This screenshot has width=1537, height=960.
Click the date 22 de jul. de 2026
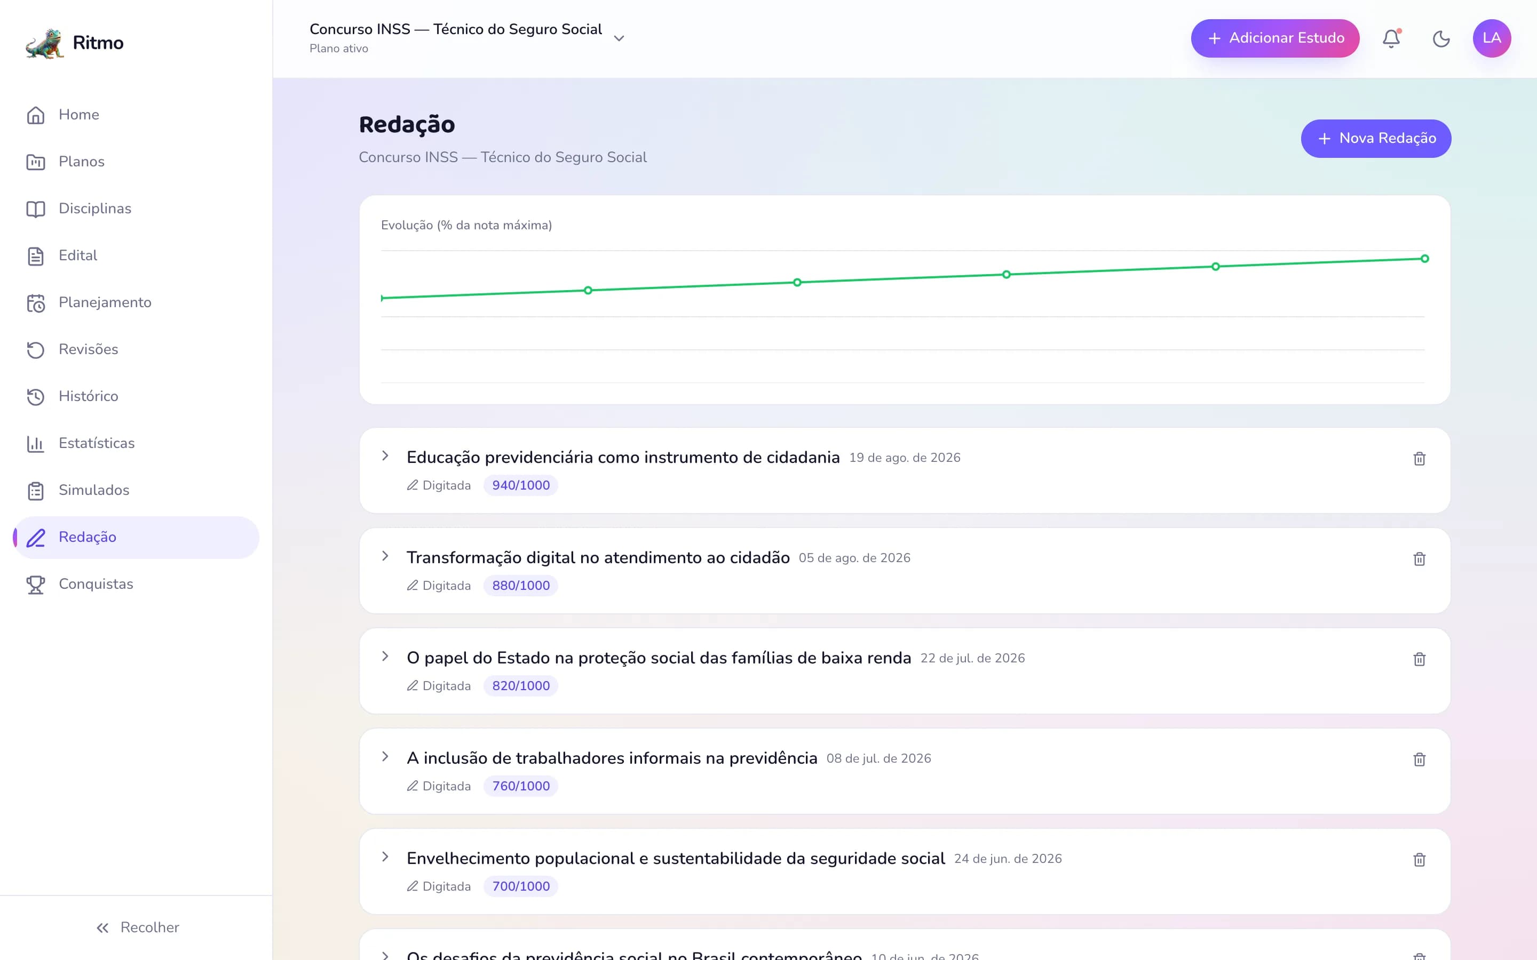(x=972, y=659)
